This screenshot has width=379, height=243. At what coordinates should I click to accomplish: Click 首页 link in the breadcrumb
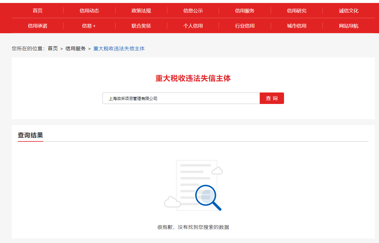pos(53,48)
